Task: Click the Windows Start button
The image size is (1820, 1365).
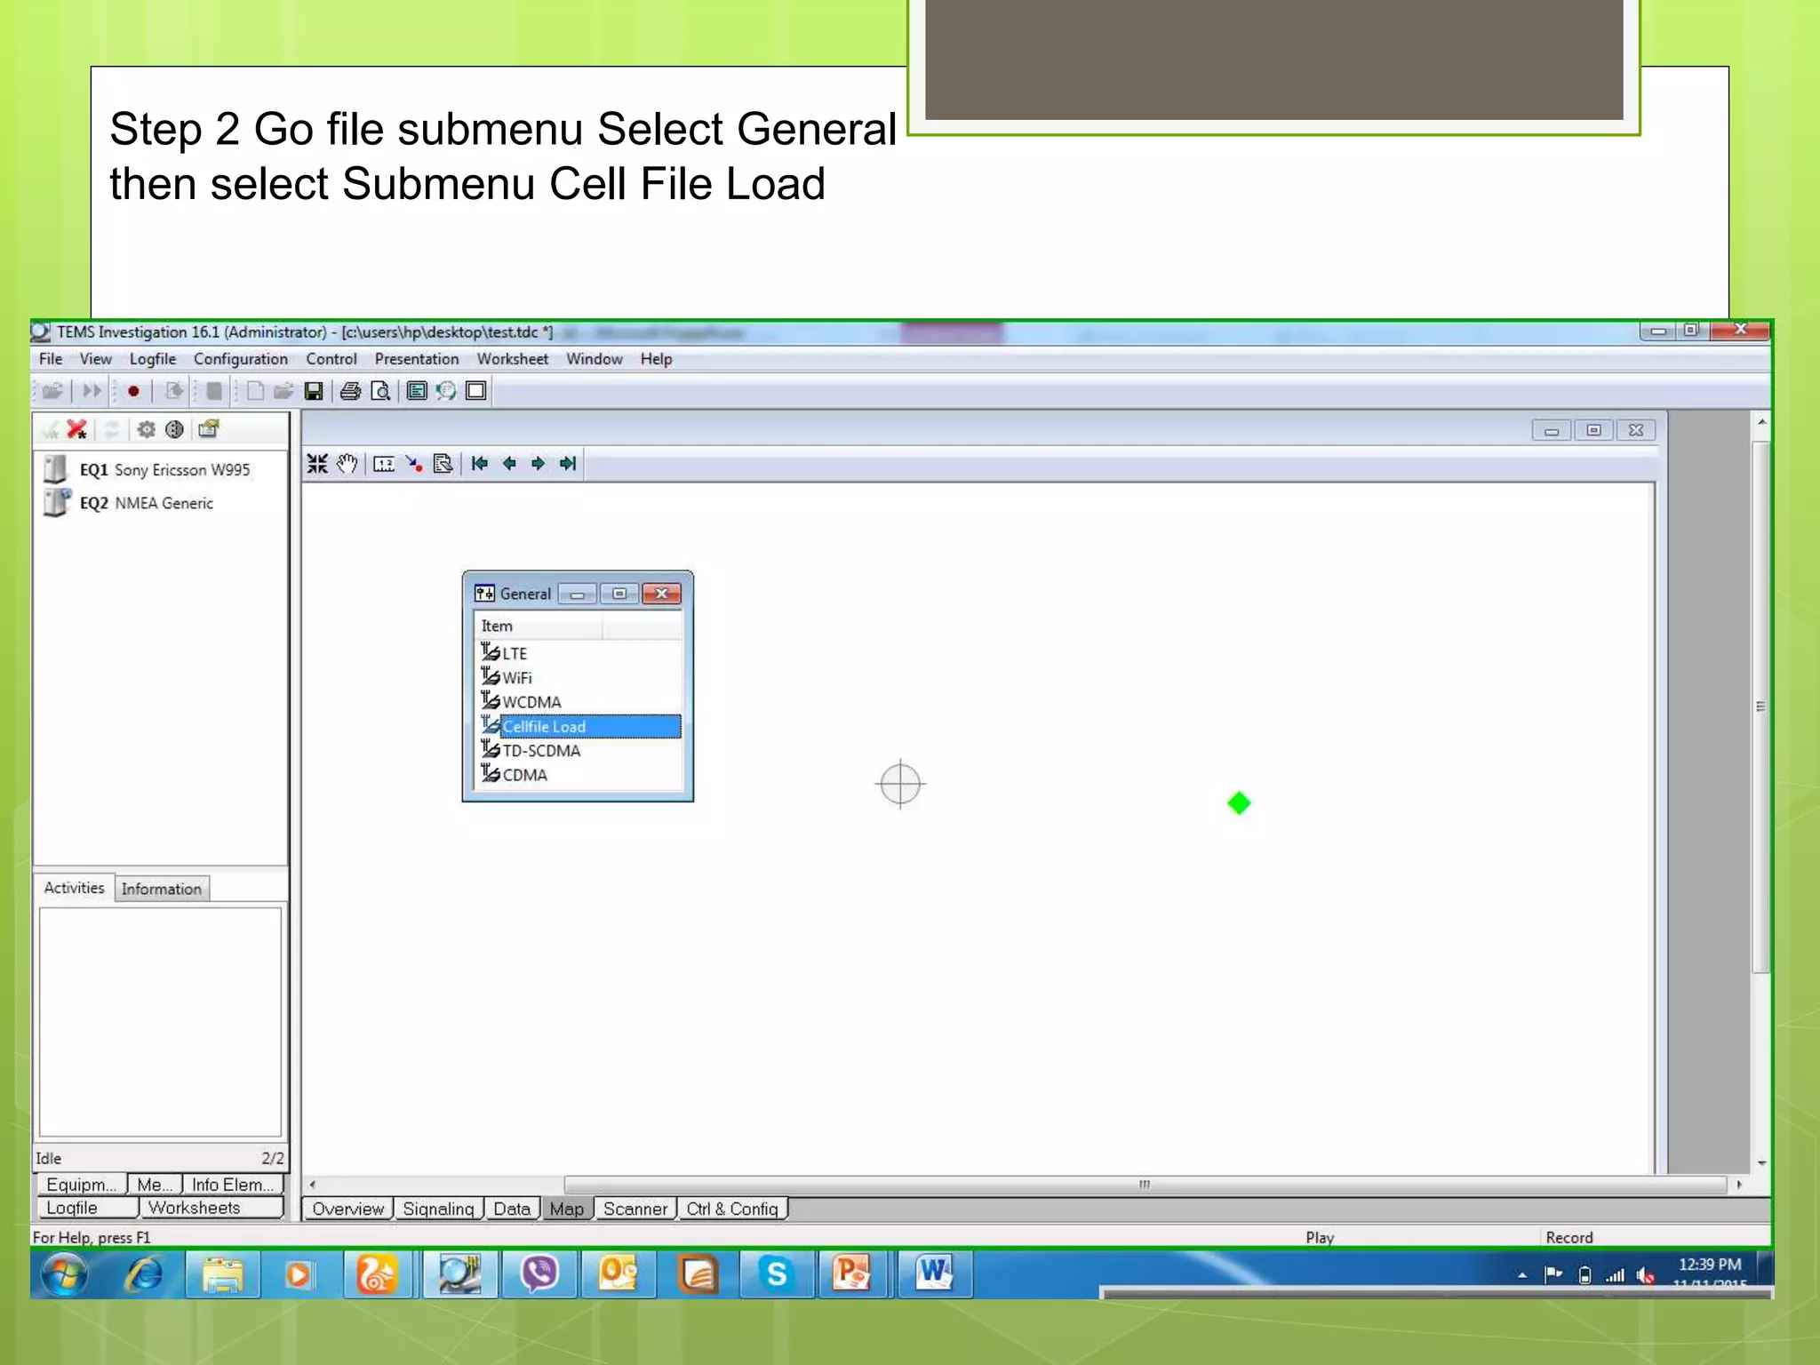Action: pyautogui.click(x=64, y=1275)
